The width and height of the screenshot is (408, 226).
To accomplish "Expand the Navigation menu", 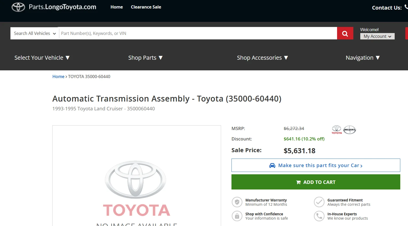I will (x=362, y=58).
